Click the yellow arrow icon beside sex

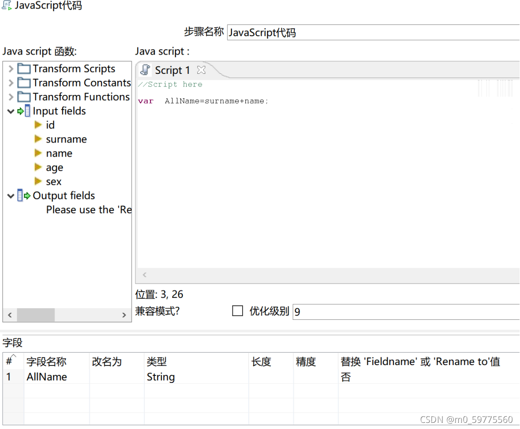tap(38, 181)
